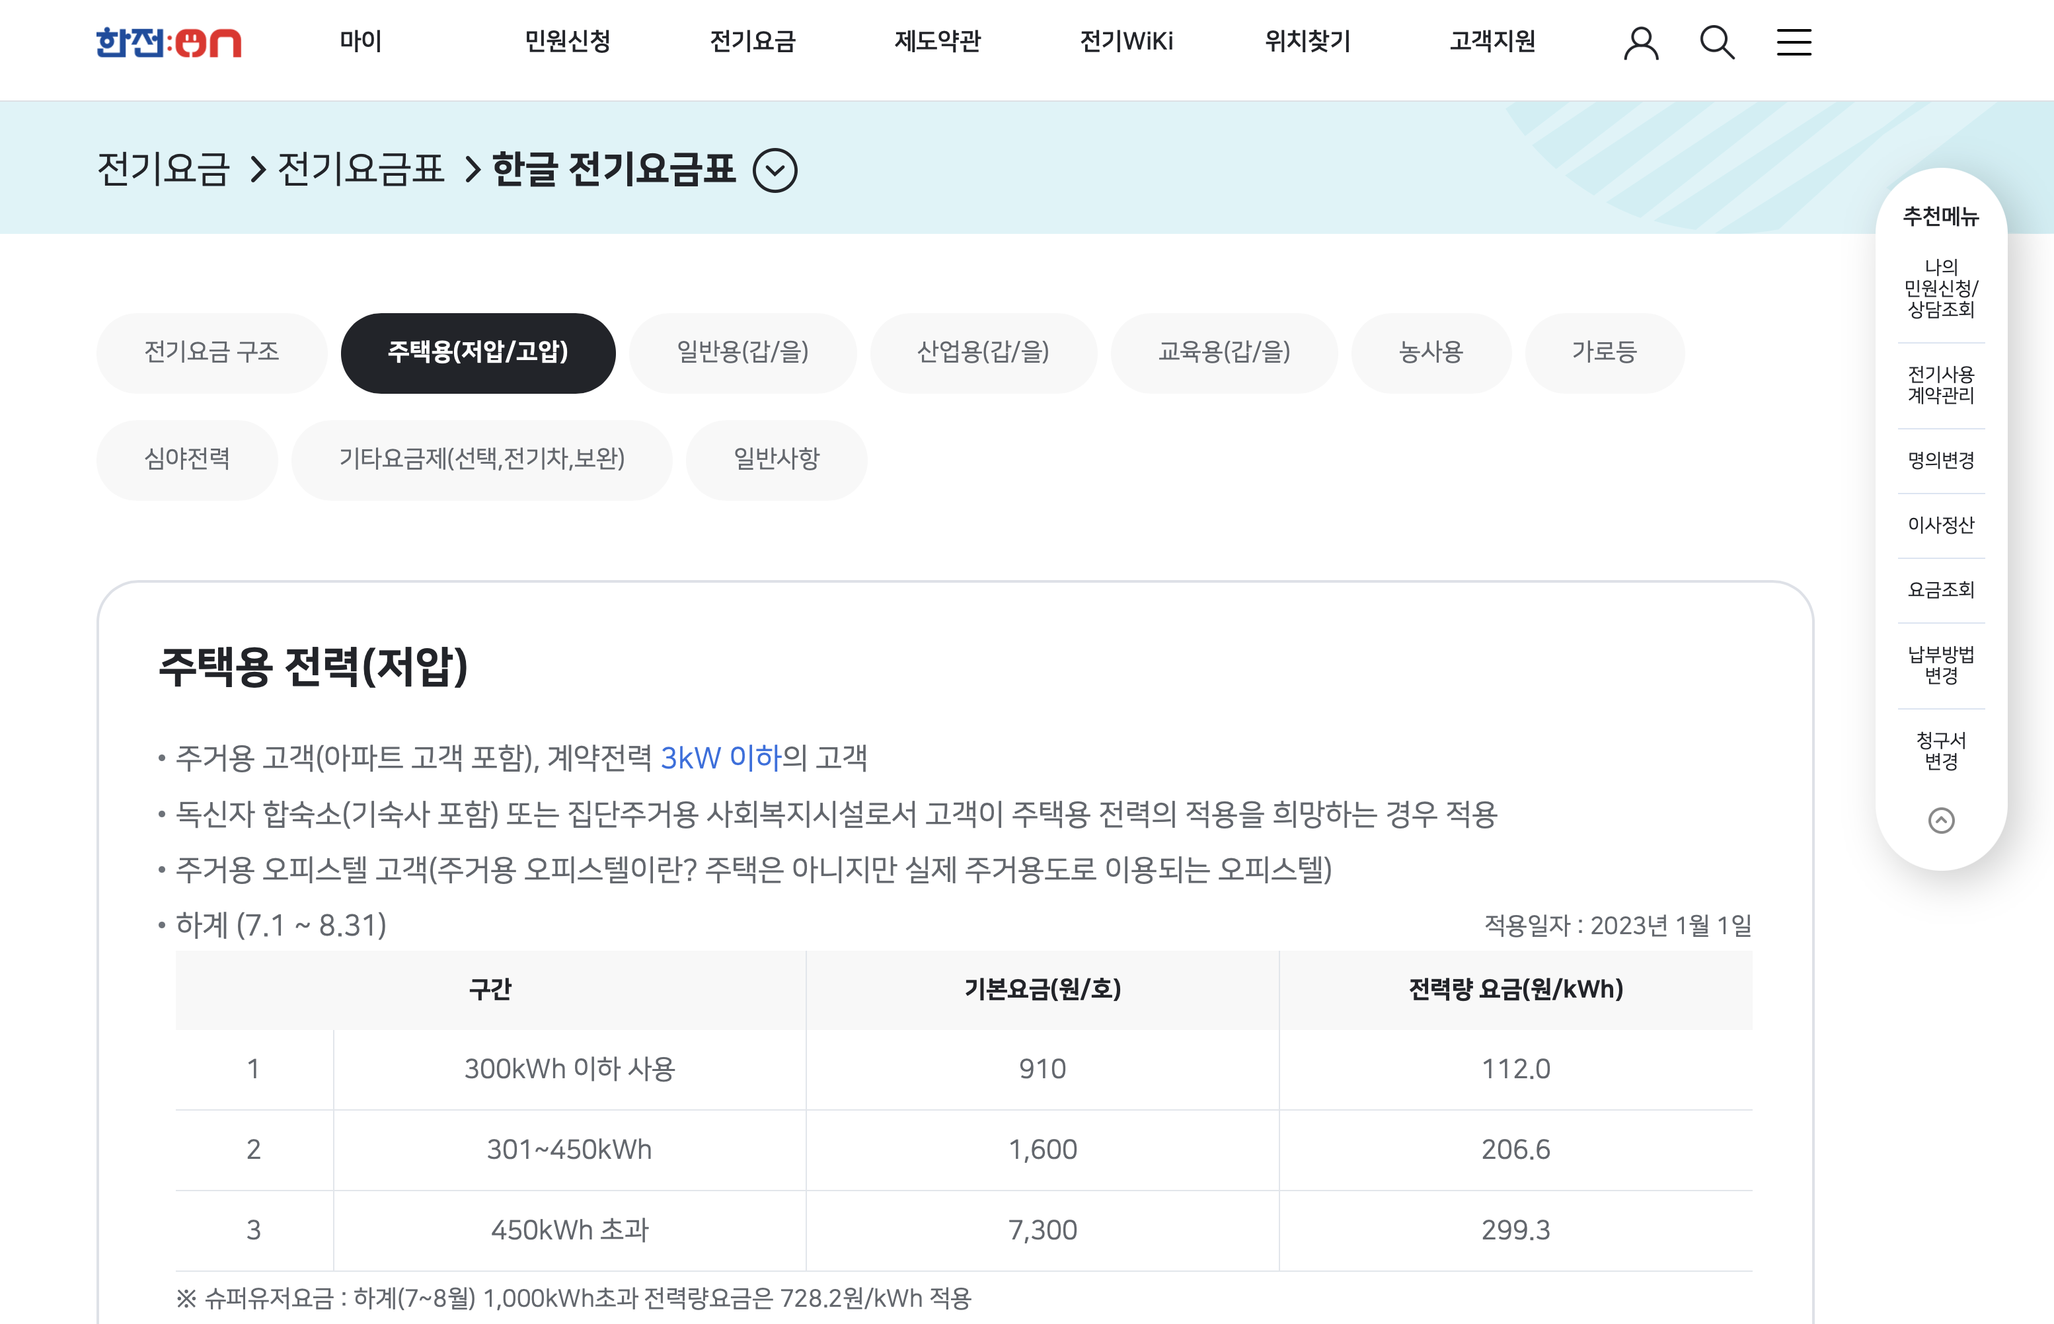Open 나의 민원신청/상담조회 shortcut
The width and height of the screenshot is (2054, 1324).
(x=1940, y=288)
